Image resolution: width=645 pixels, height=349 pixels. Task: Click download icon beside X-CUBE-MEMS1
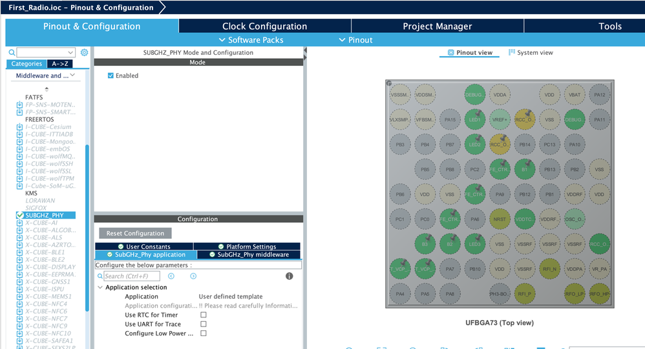point(19,297)
